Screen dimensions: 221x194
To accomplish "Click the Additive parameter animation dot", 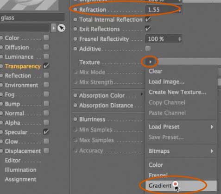I will click(76, 49).
